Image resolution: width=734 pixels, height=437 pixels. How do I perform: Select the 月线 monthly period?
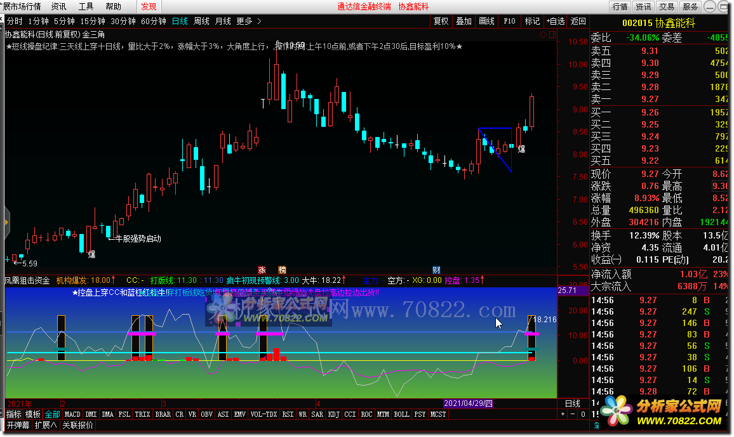[x=223, y=21]
